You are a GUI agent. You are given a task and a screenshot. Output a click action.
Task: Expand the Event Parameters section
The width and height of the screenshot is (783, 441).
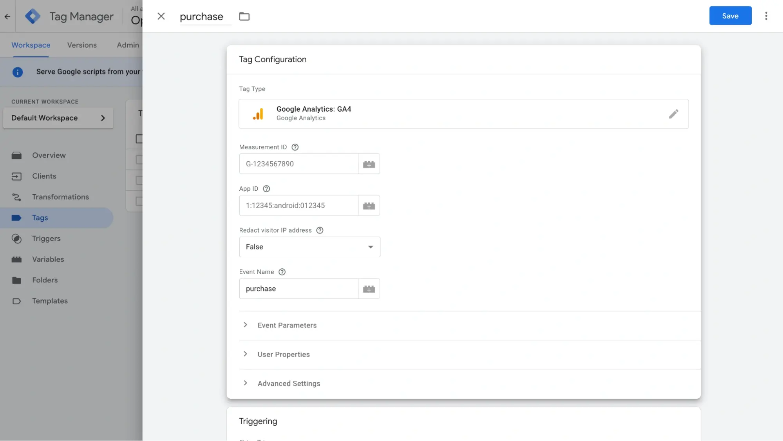tap(469, 325)
